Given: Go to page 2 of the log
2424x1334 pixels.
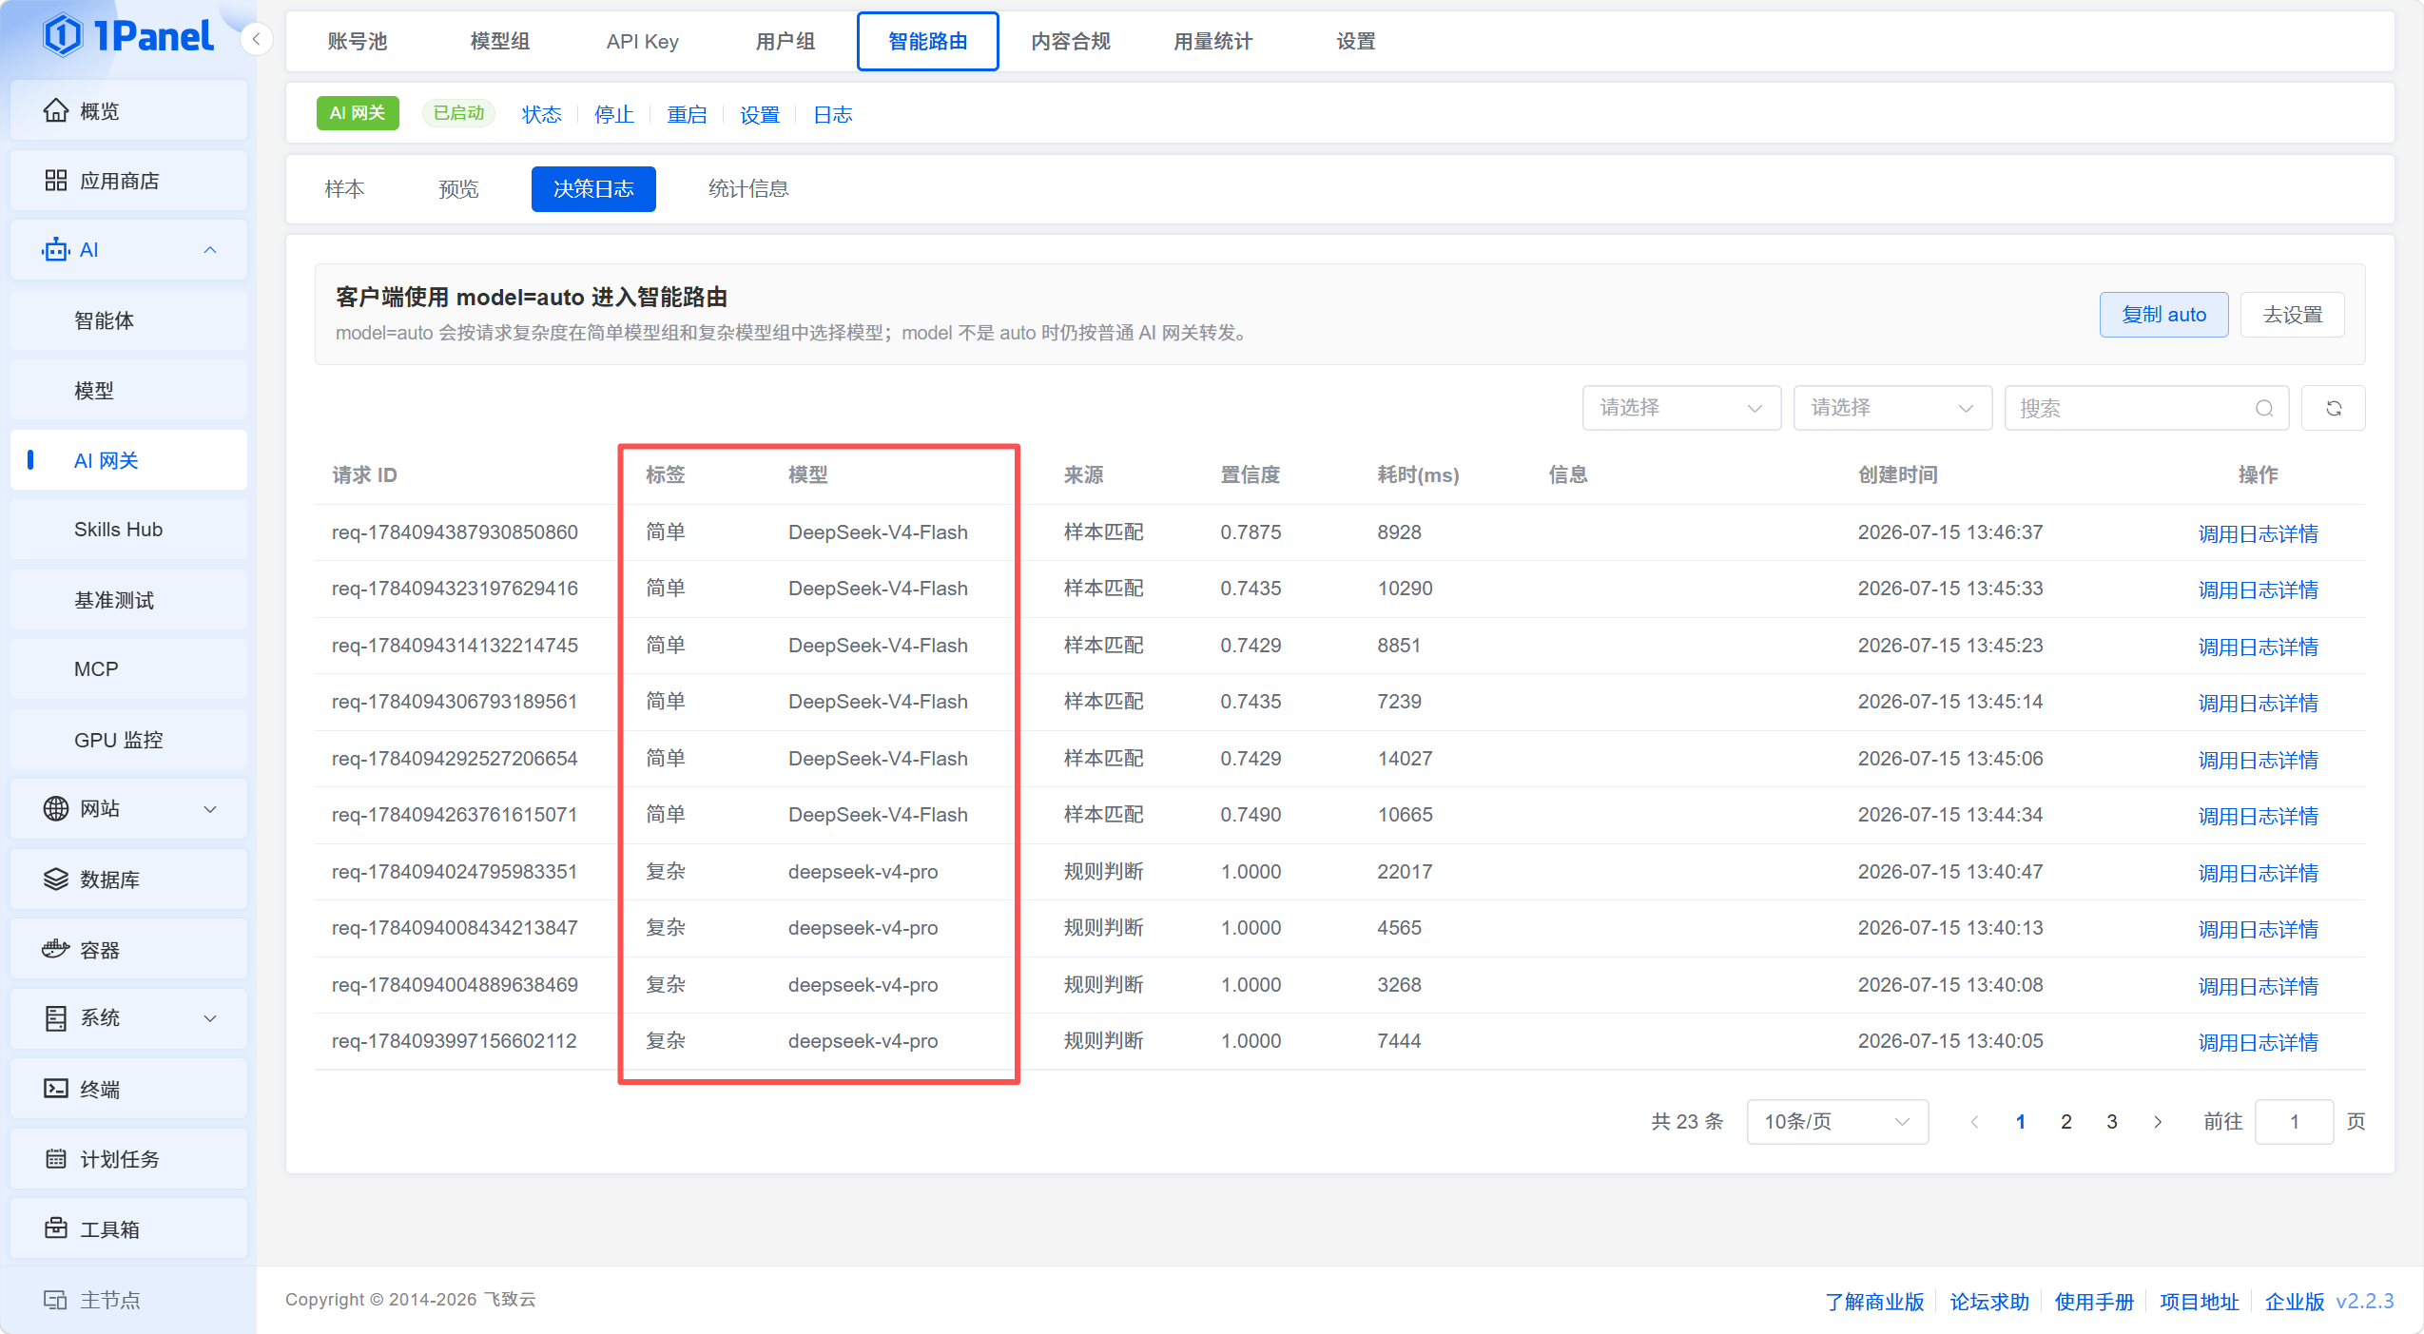Looking at the screenshot, I should 2065,1122.
